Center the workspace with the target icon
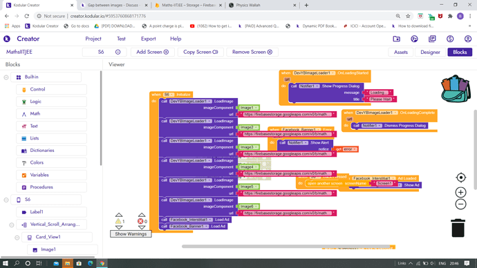The image size is (477, 268). (461, 178)
